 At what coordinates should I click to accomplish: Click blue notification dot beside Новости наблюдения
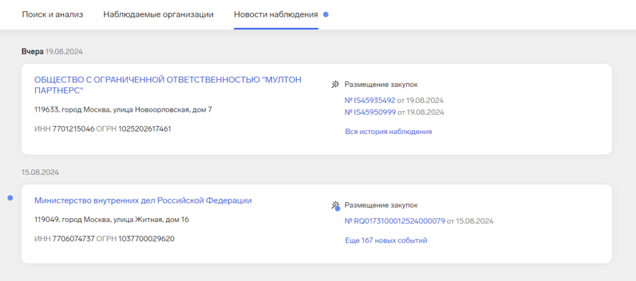326,14
